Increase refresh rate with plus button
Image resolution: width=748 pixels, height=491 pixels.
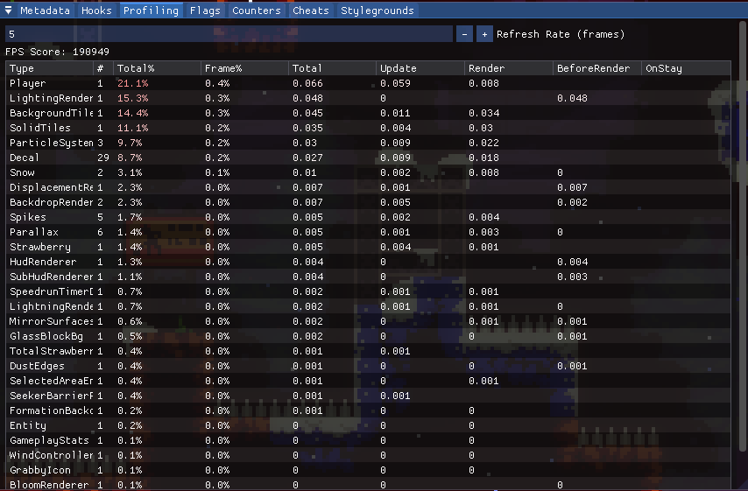click(484, 34)
